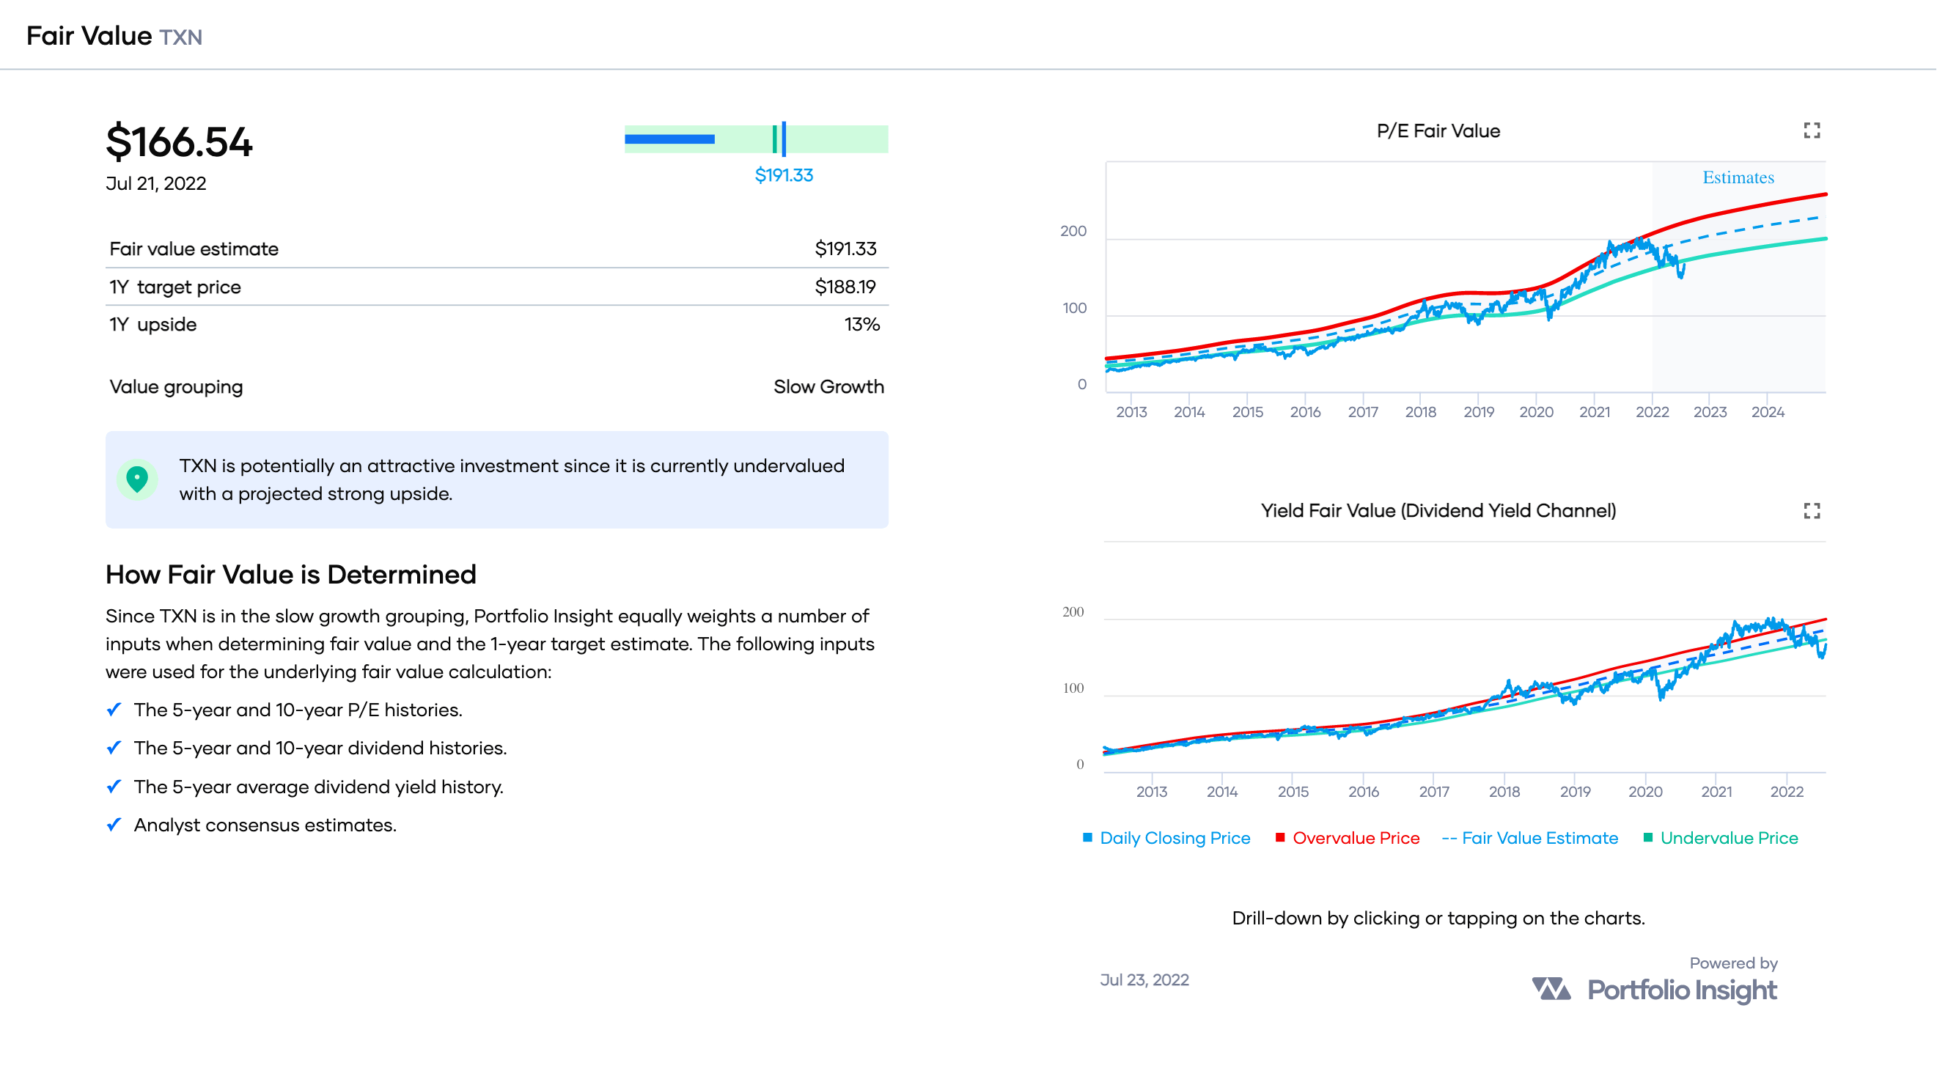Toggle Fair Value Estimate legend item

pyautogui.click(x=1529, y=838)
